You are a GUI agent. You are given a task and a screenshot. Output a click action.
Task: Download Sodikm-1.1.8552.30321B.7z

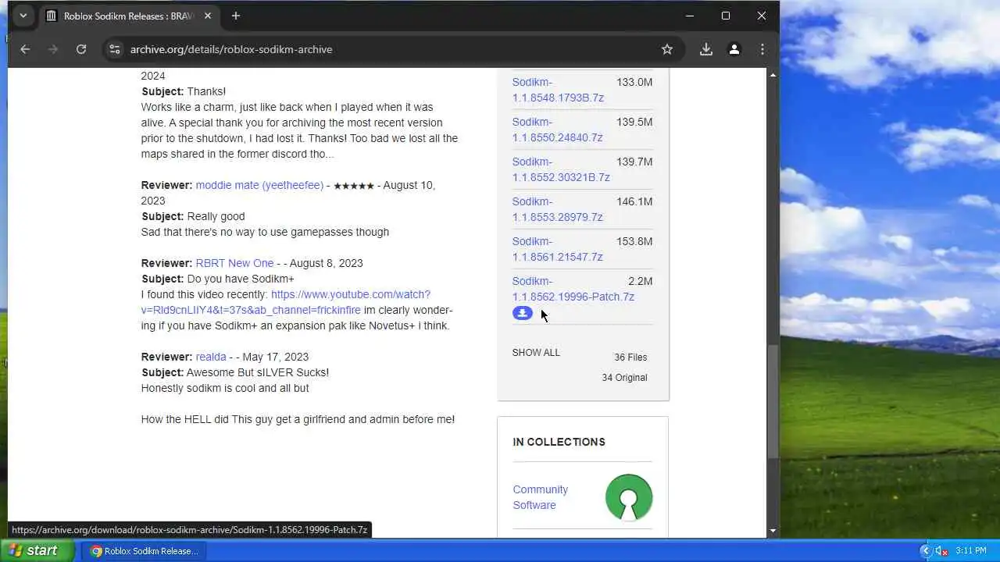pos(561,169)
